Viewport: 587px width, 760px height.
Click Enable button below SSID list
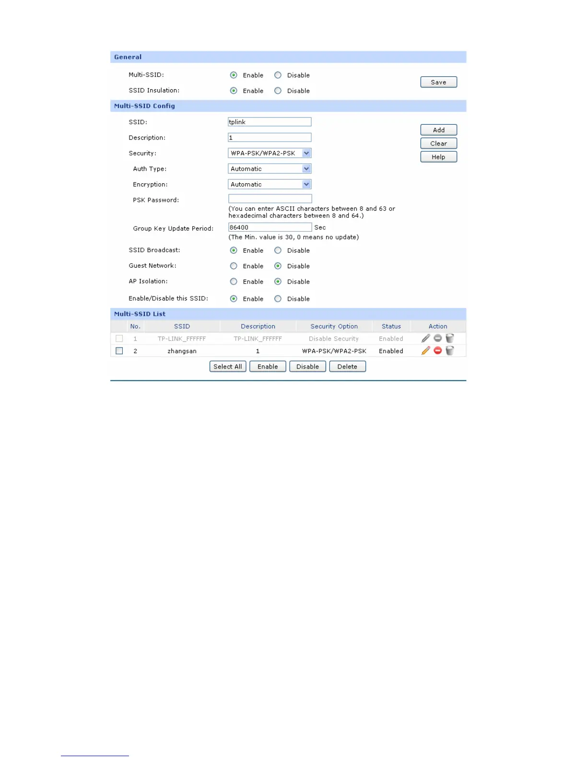click(x=268, y=367)
